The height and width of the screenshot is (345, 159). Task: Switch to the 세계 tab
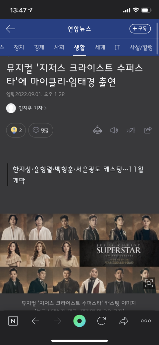[x=100, y=47]
